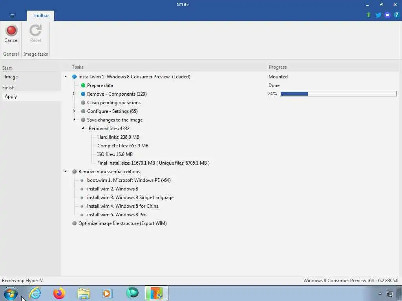Click the Help question mark icon
The width and height of the screenshot is (402, 301).
click(x=397, y=15)
